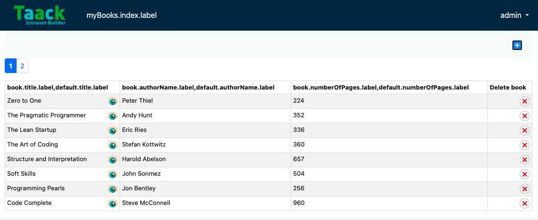Sort by book title column header

pyautogui.click(x=58, y=88)
